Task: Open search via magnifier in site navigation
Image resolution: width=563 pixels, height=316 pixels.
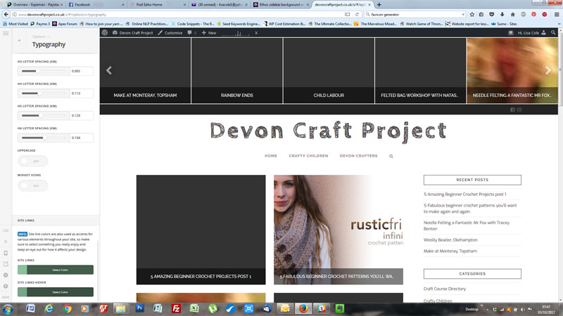Action: pos(391,156)
